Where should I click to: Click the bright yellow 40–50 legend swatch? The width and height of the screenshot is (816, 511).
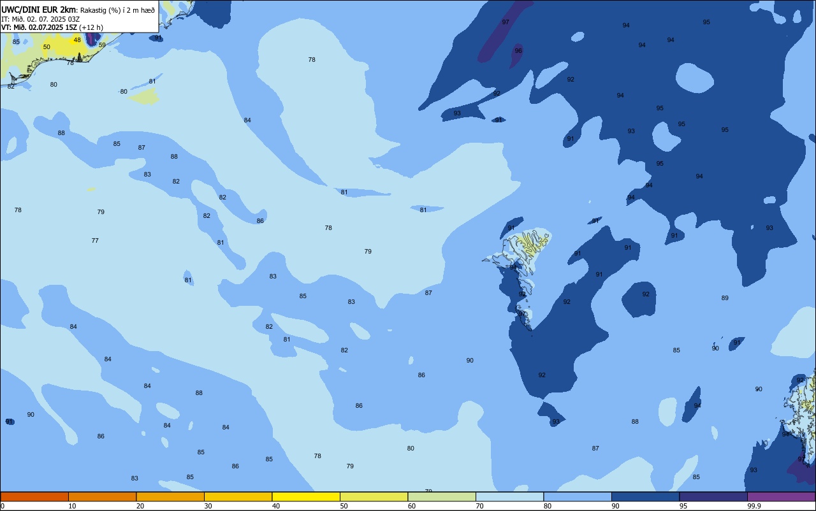(x=306, y=496)
